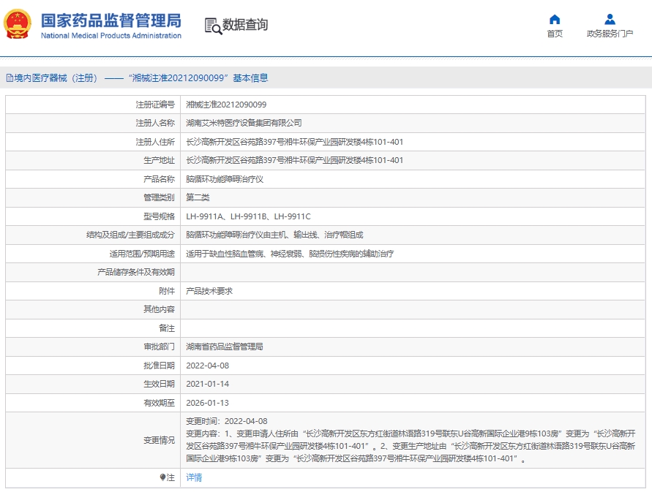Click the 变更时间:2022-04-08 line
Image resolution: width=652 pixels, height=492 pixels.
click(x=227, y=421)
